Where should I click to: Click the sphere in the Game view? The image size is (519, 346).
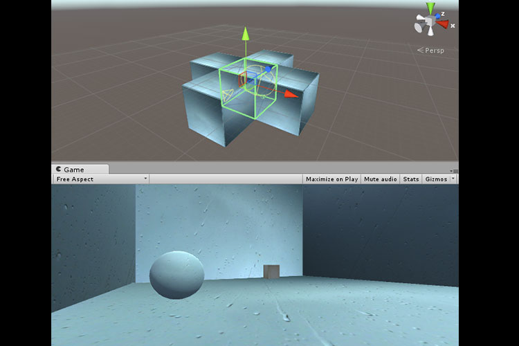point(176,275)
